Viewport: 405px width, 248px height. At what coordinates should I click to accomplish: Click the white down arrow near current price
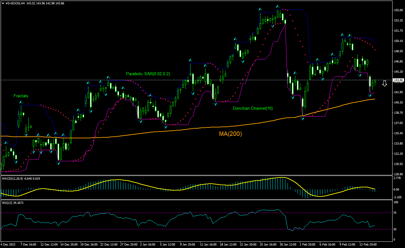coord(385,83)
